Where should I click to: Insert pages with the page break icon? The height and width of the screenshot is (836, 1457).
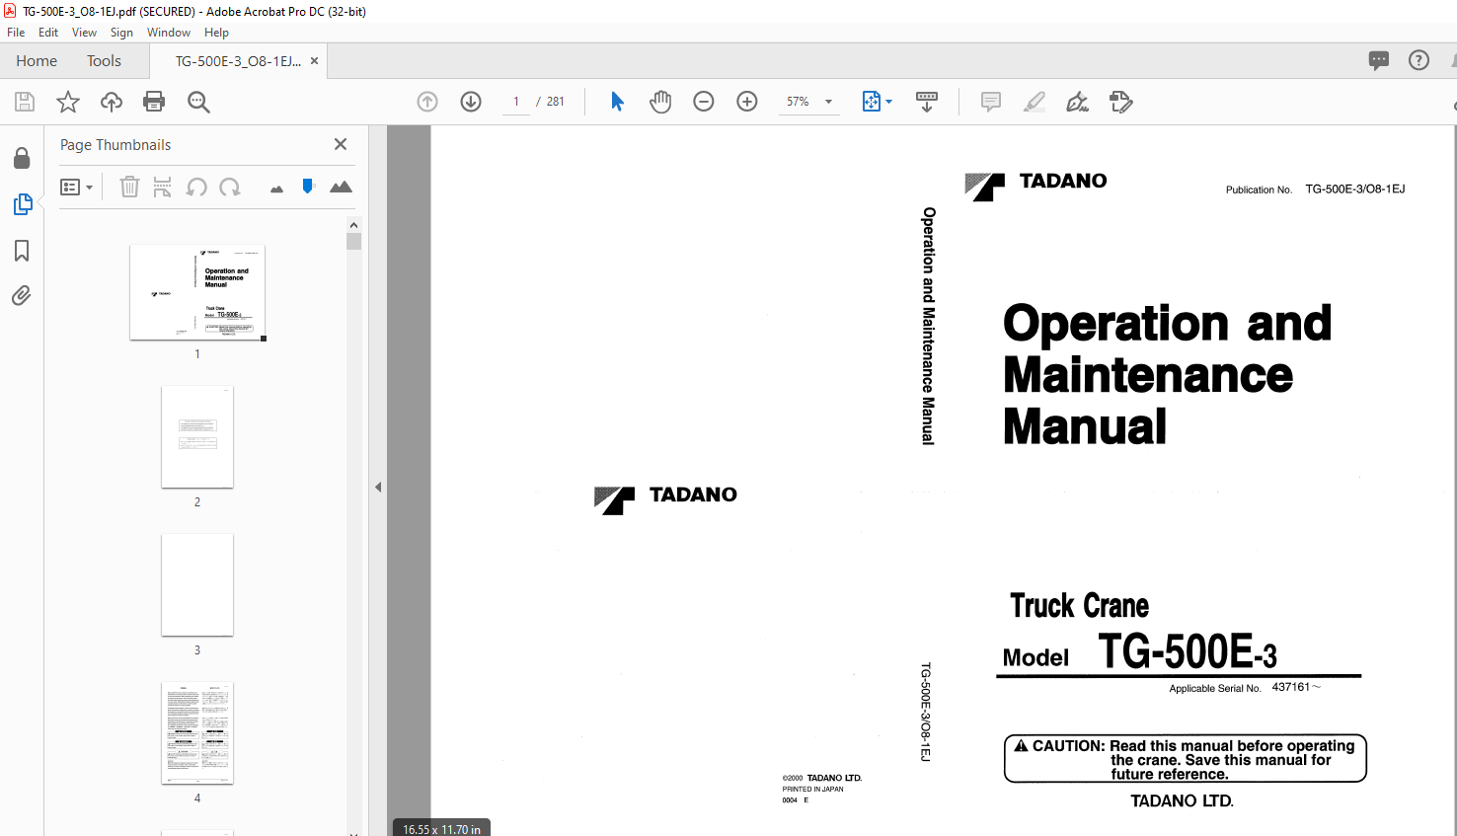(x=163, y=187)
